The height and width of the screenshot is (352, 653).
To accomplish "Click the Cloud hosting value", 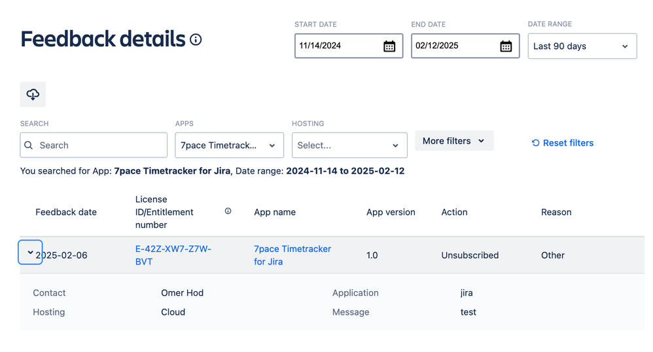I will (173, 312).
